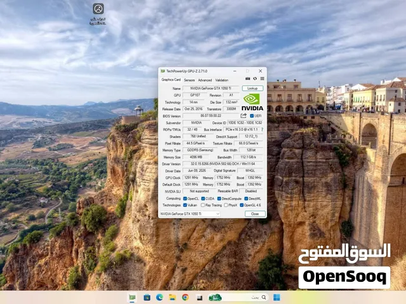
Task: Enable the Ray Tracing checkbox
Action: click(x=203, y=205)
